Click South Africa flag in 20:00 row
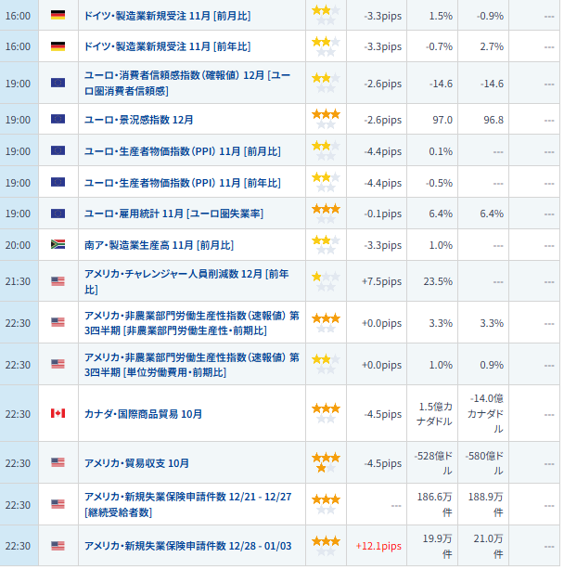 click(x=58, y=245)
